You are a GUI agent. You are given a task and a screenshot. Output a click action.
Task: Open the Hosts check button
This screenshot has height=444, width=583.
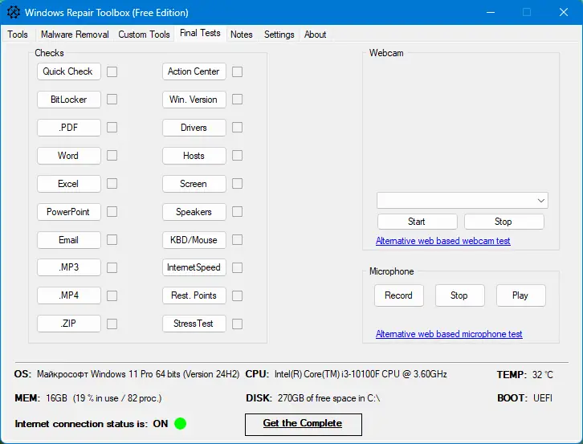coord(194,156)
